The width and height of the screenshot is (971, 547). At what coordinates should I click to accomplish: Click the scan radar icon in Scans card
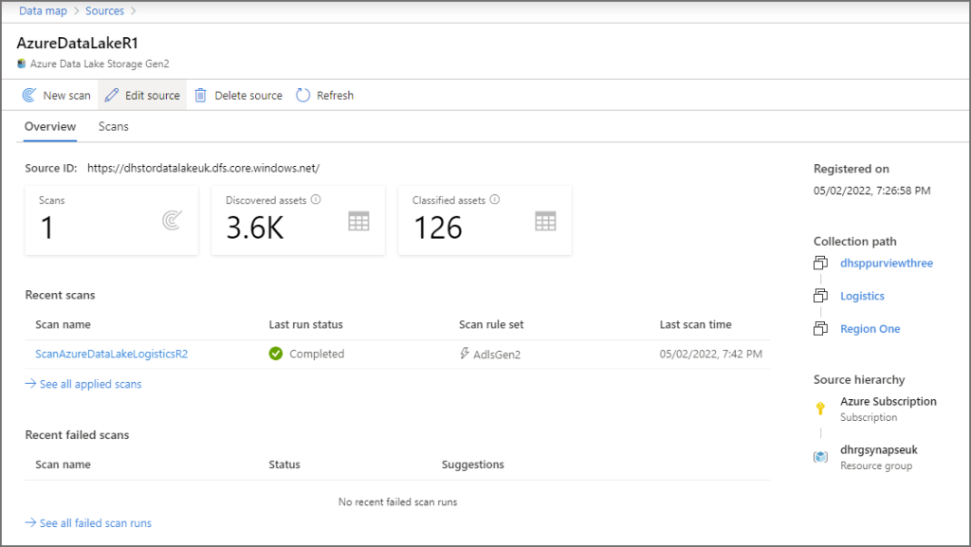pyautogui.click(x=173, y=220)
